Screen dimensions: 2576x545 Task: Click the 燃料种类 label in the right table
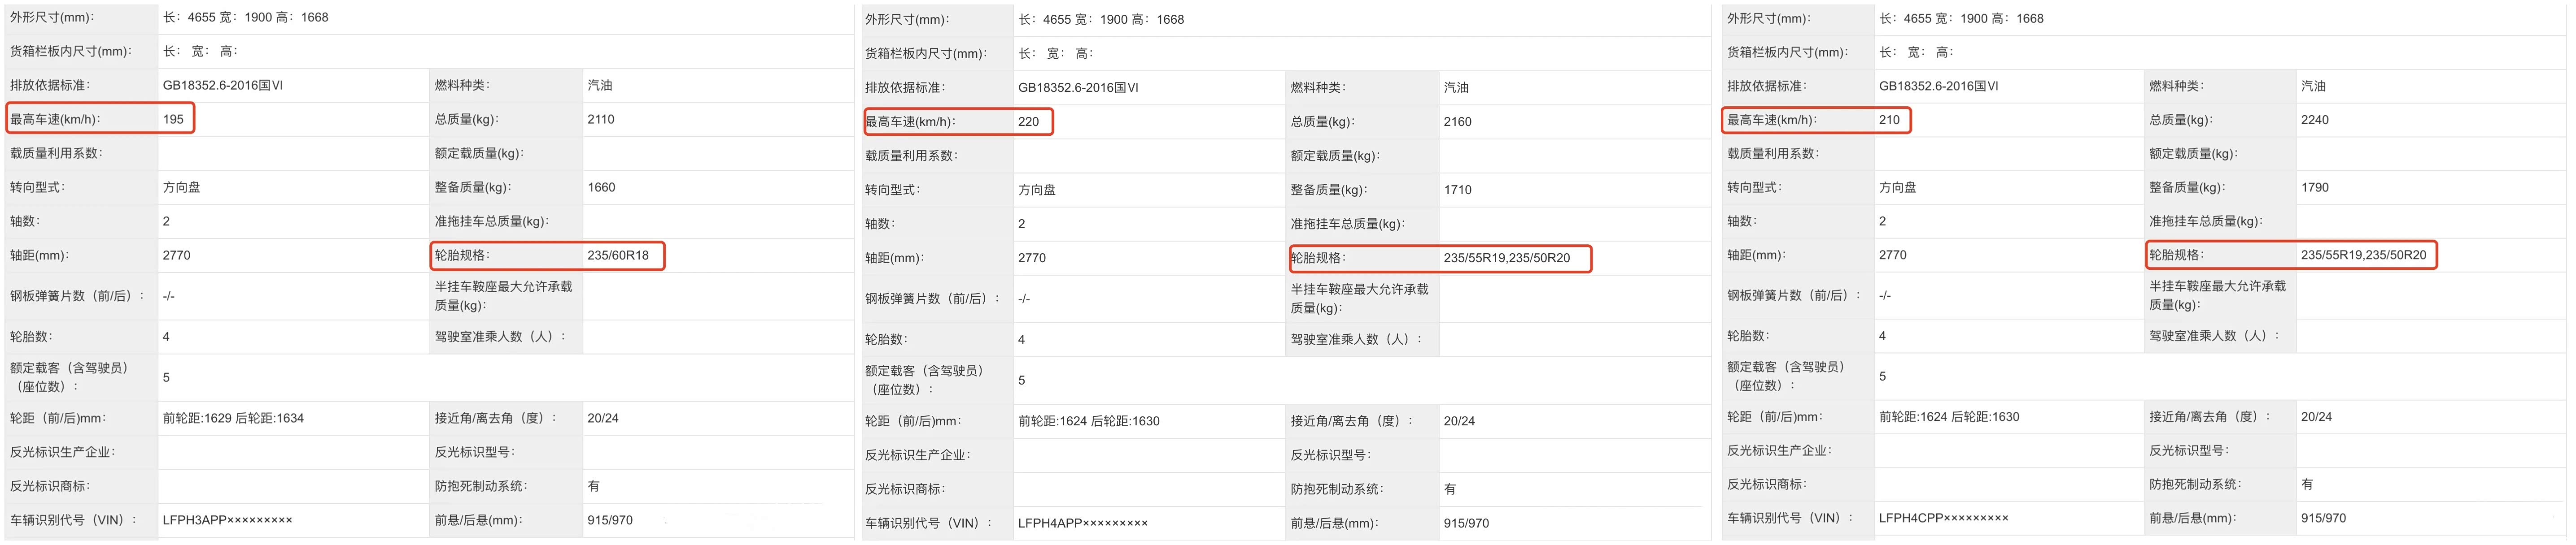pyautogui.click(x=2178, y=86)
